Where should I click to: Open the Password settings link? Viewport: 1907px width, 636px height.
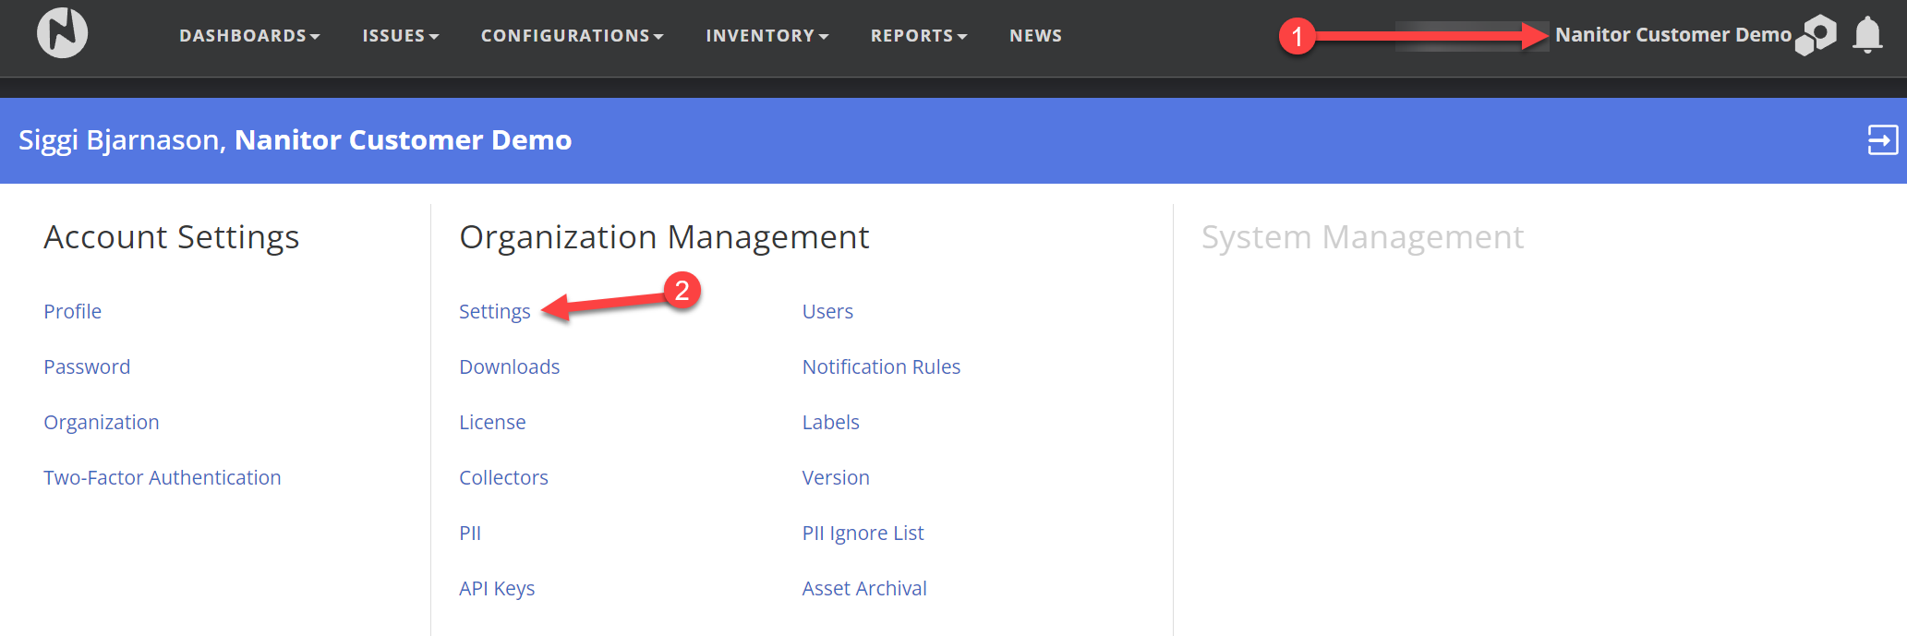coord(87,366)
